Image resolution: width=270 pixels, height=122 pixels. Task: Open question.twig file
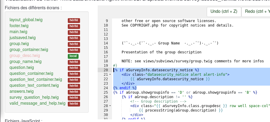pyautogui.click(x=22, y=68)
